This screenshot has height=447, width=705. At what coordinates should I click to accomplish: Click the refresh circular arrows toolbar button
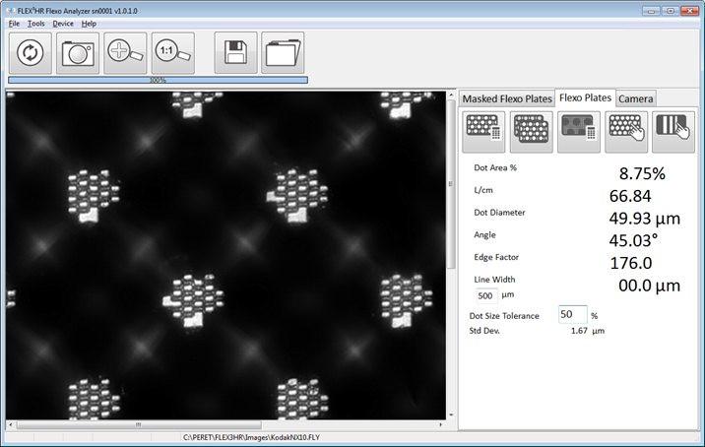(31, 53)
